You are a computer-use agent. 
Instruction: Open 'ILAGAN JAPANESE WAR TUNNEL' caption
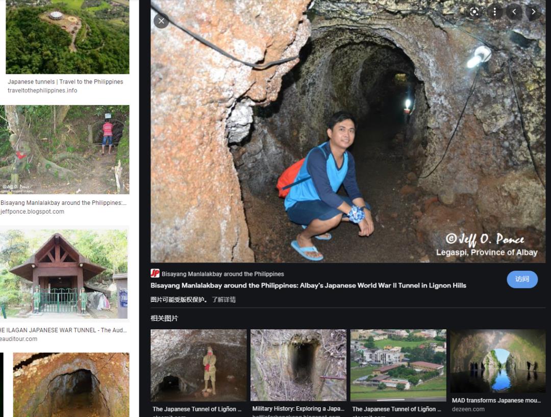tap(64, 330)
